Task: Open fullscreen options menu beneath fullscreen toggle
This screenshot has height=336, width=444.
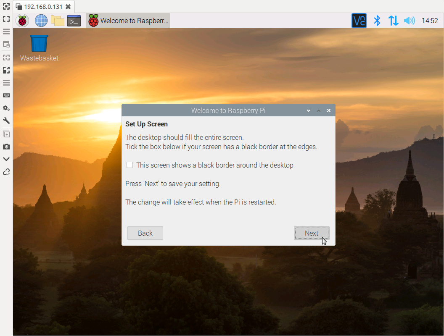Action: [x=6, y=31]
